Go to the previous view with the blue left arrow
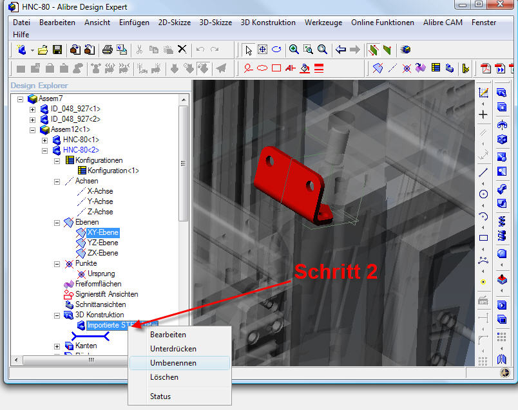The image size is (518, 410). (x=341, y=50)
